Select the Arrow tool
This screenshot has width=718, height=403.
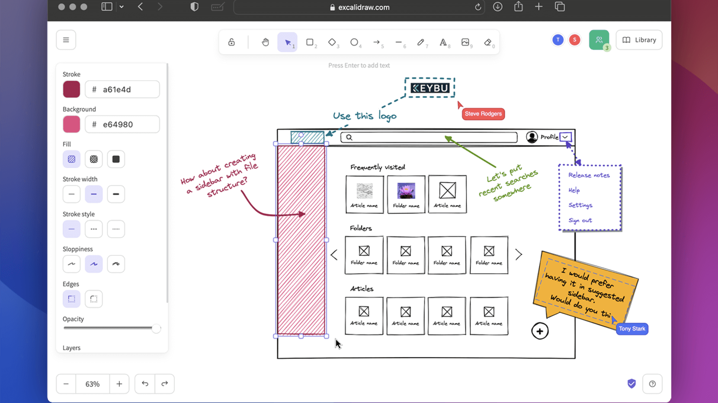[376, 42]
